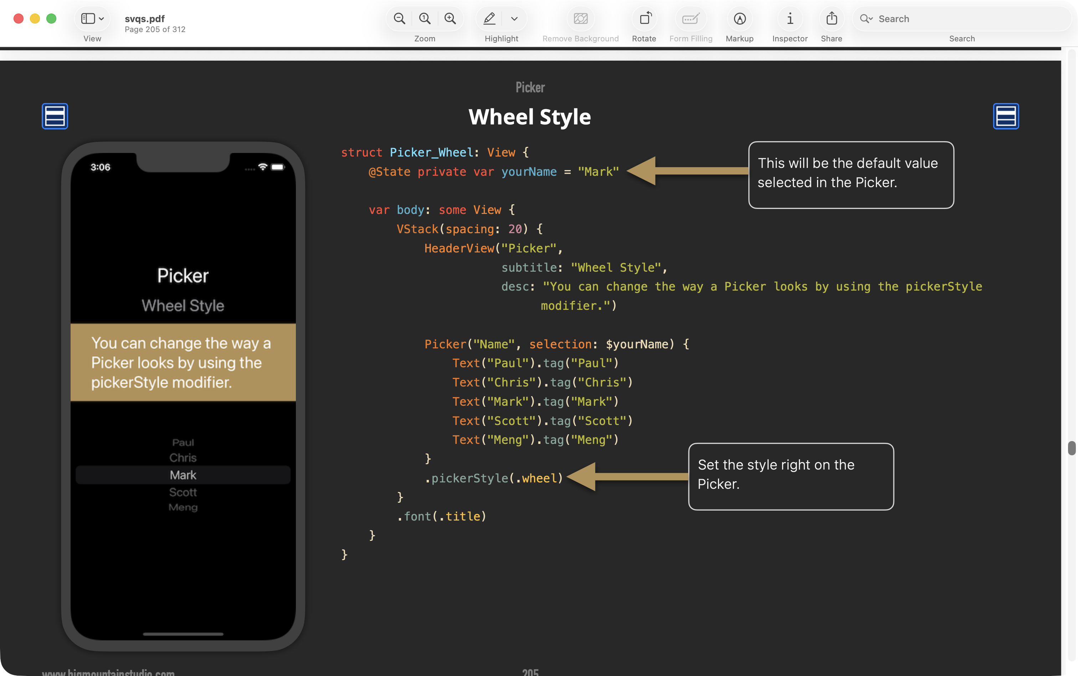
Task: Expand search options magnifier dropdown
Action: (x=866, y=19)
